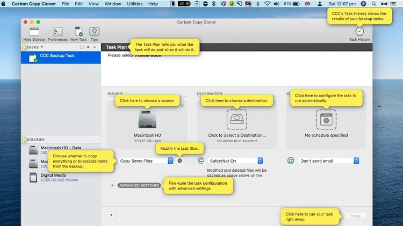The height and width of the screenshot is (226, 403).
Task: Click the email @ icon
Action: tap(291, 161)
